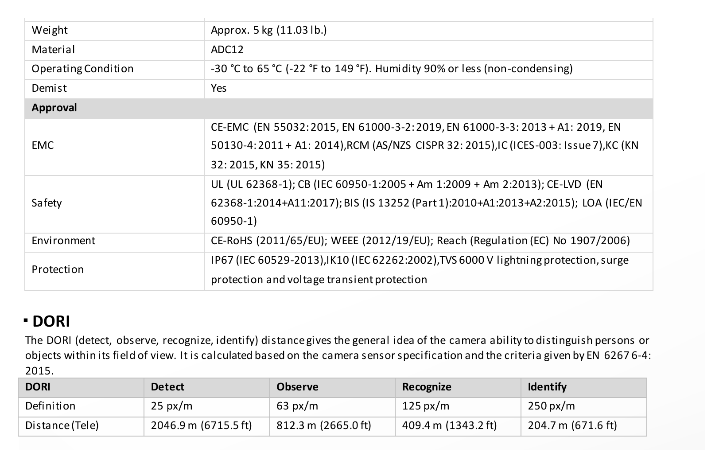Select the ADC12 material value

[x=227, y=50]
